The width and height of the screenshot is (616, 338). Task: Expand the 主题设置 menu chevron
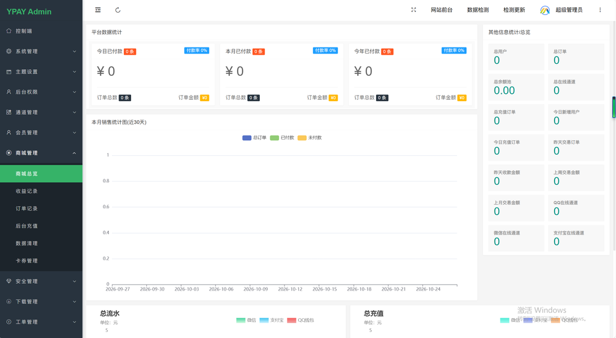[x=74, y=72]
